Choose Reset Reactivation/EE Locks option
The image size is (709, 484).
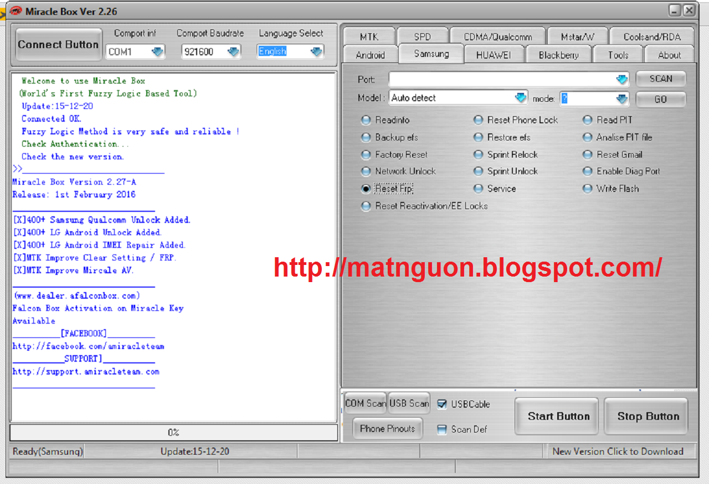366,206
